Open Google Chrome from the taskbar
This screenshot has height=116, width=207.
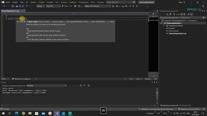coord(23,113)
